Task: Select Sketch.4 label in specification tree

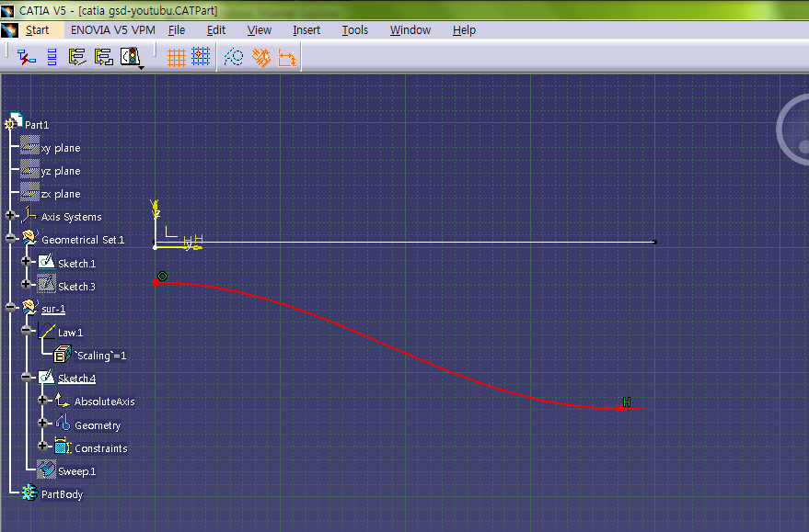Action: 76,379
